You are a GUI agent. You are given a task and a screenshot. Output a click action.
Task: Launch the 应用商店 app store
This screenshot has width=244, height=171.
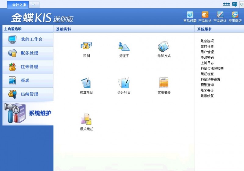pos(235,15)
